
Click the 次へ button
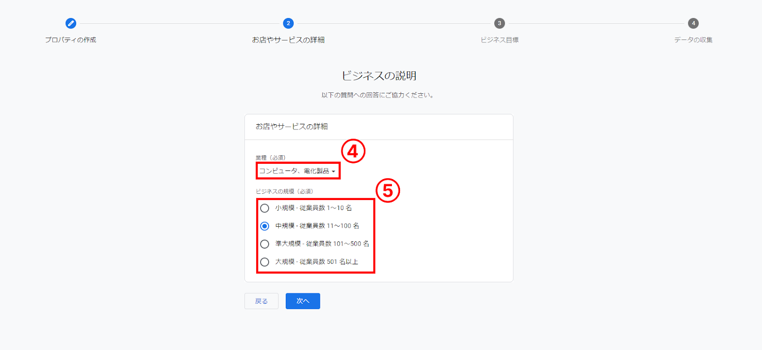coord(303,301)
